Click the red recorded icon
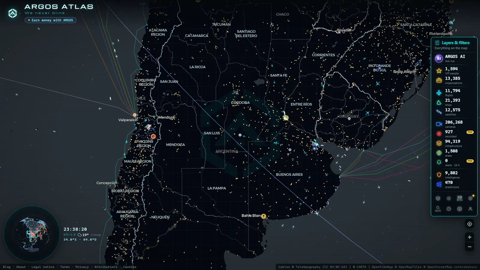This screenshot has width=480, height=270. point(439,133)
